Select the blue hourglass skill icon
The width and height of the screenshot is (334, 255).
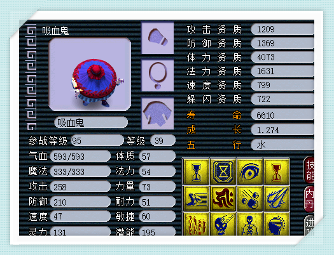pyautogui.click(x=196, y=171)
